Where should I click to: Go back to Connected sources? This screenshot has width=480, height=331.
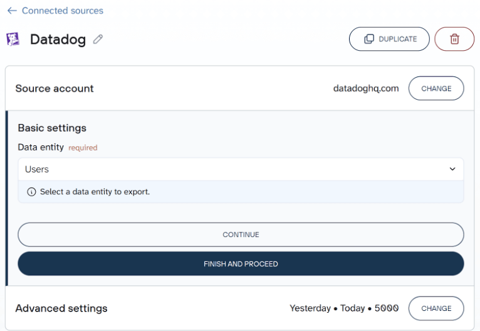click(63, 11)
